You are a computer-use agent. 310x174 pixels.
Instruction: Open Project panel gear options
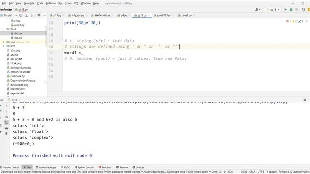[x=39, y=15]
